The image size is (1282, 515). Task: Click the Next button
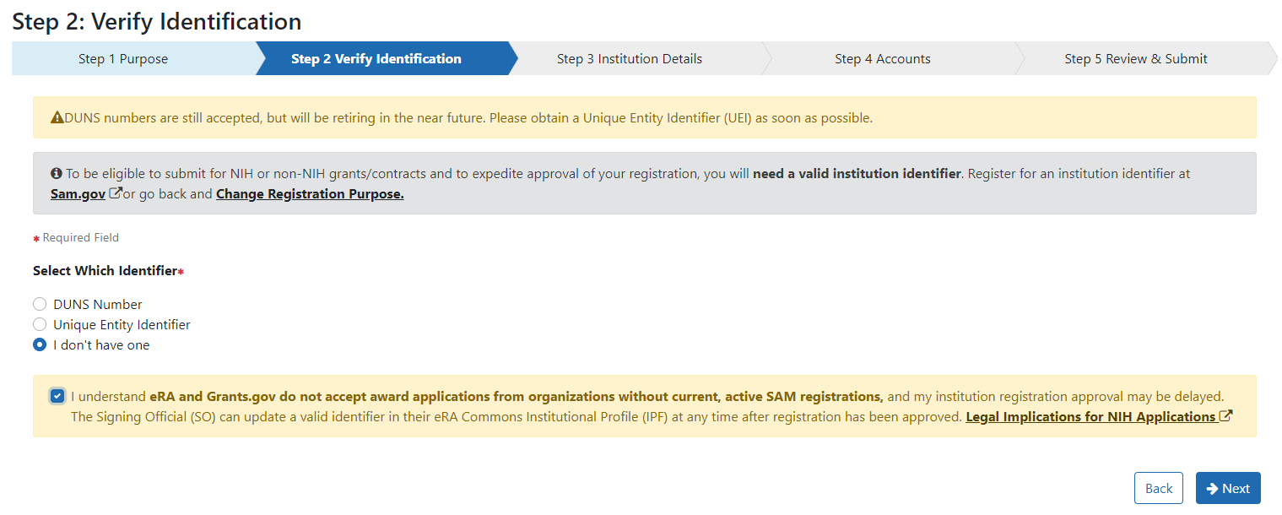[1228, 488]
